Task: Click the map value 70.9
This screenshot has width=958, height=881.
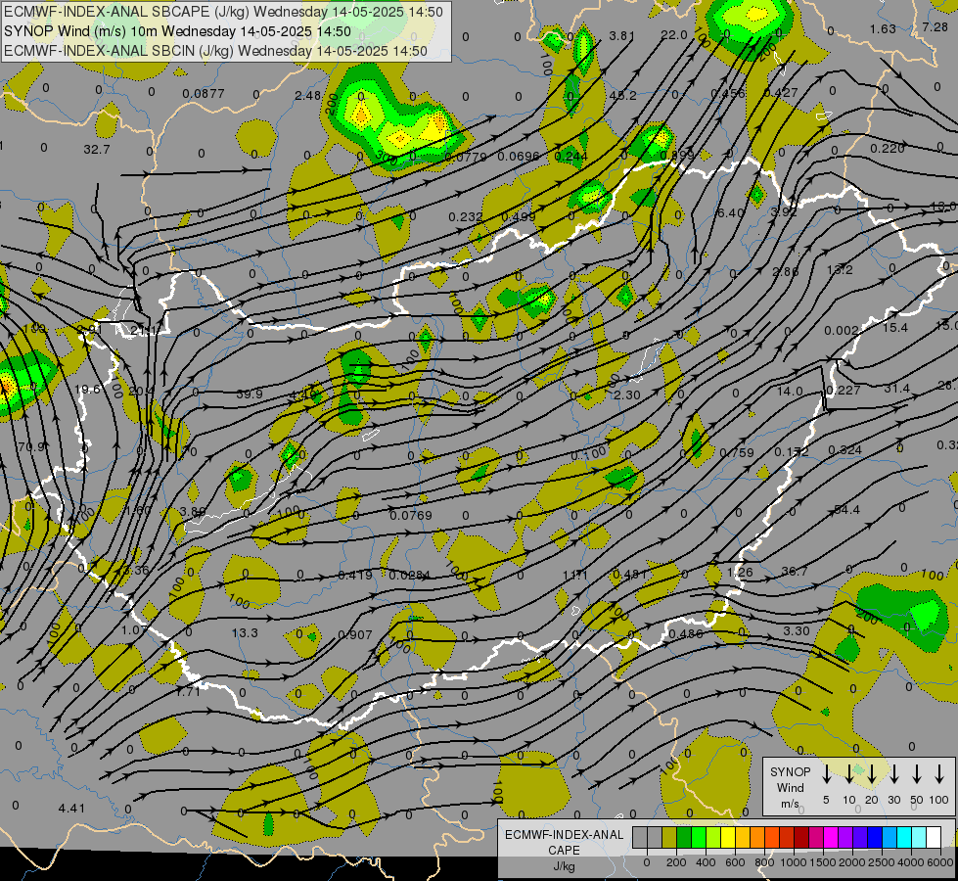Action: click(x=31, y=447)
